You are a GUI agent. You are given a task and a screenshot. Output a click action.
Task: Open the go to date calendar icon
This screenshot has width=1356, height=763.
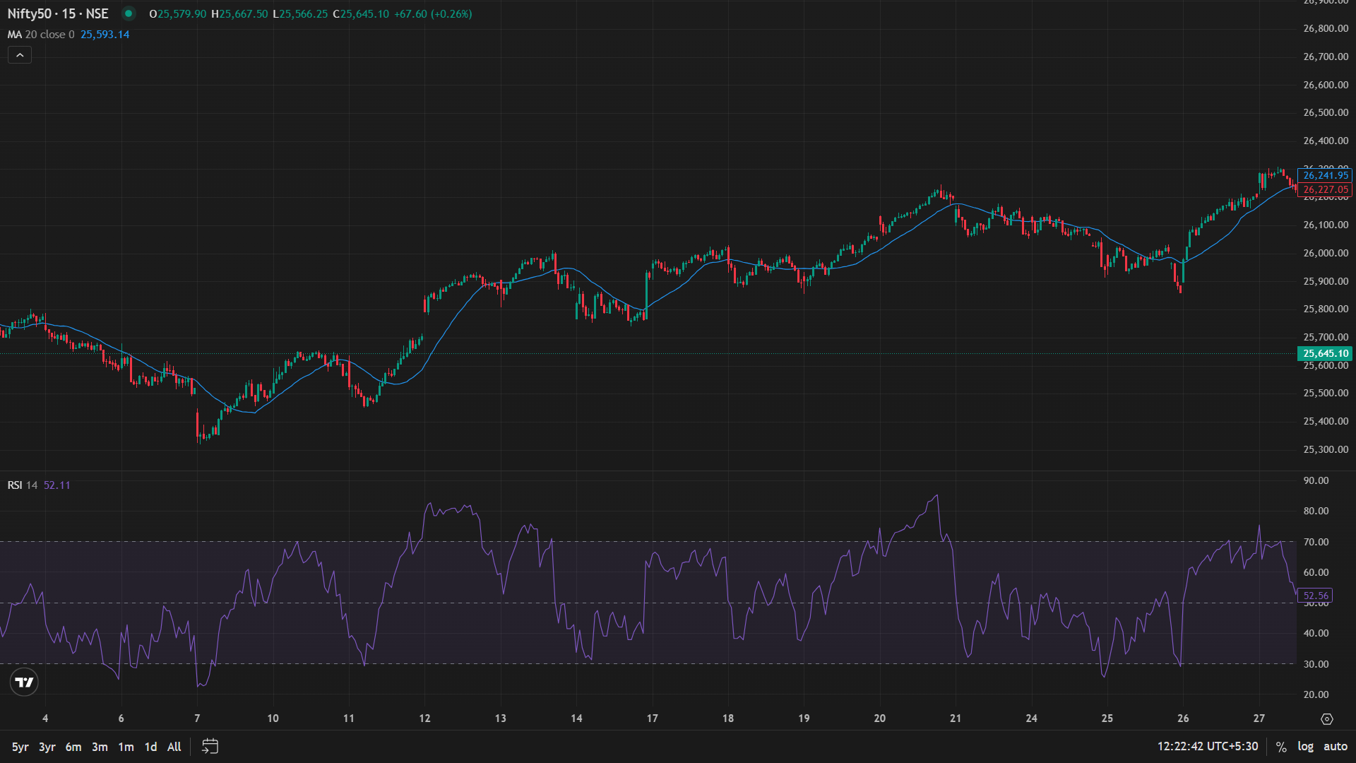tap(210, 746)
